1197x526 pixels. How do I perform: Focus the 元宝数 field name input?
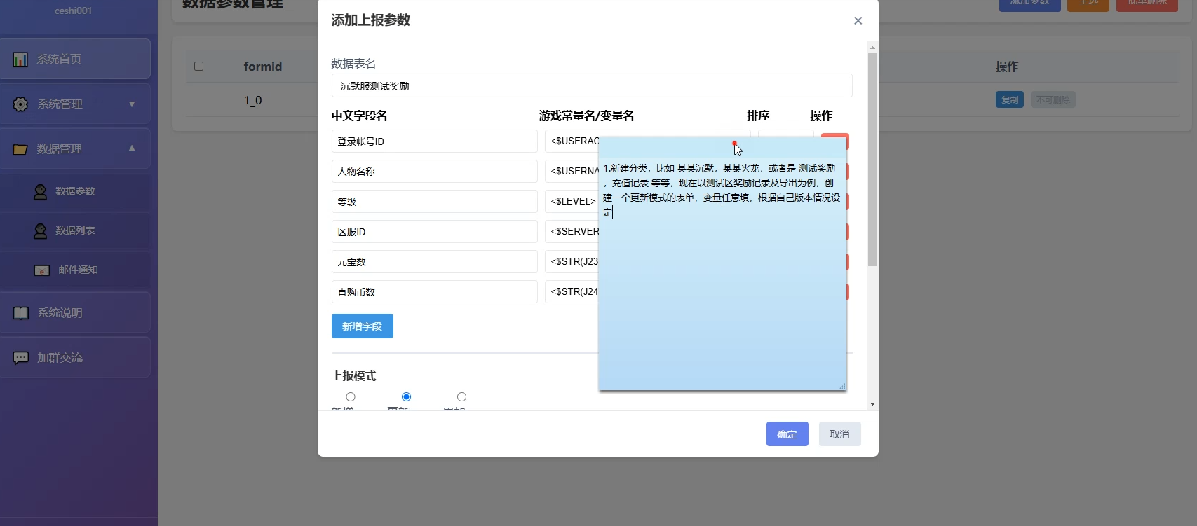pyautogui.click(x=435, y=262)
